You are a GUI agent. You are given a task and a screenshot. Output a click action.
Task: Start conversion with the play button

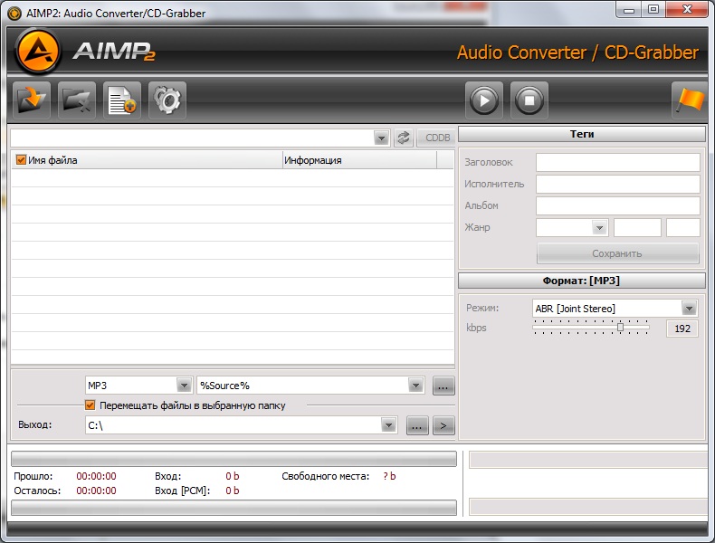pos(484,100)
